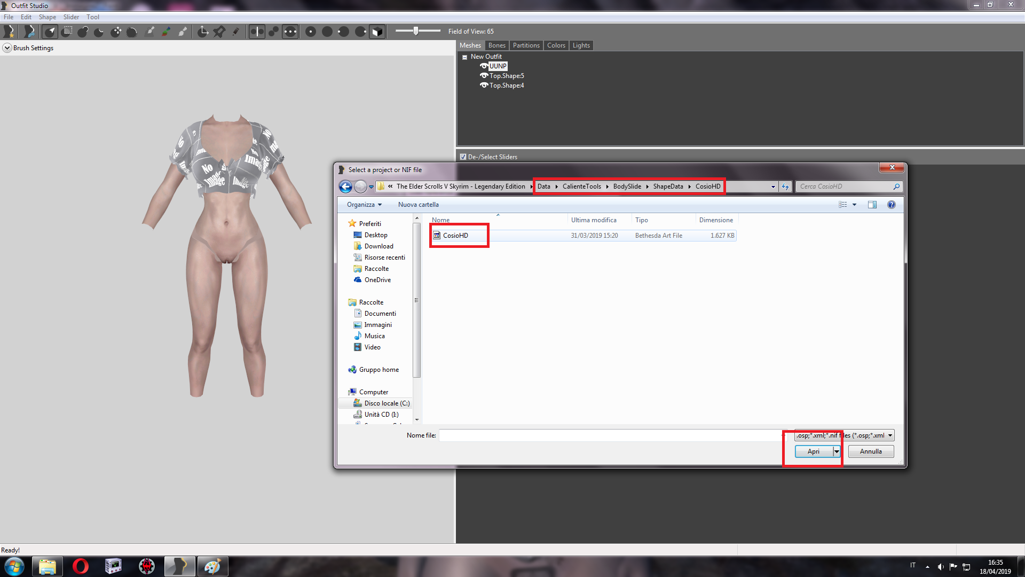
Task: Toggle X-Mirror editing
Action: click(x=257, y=32)
